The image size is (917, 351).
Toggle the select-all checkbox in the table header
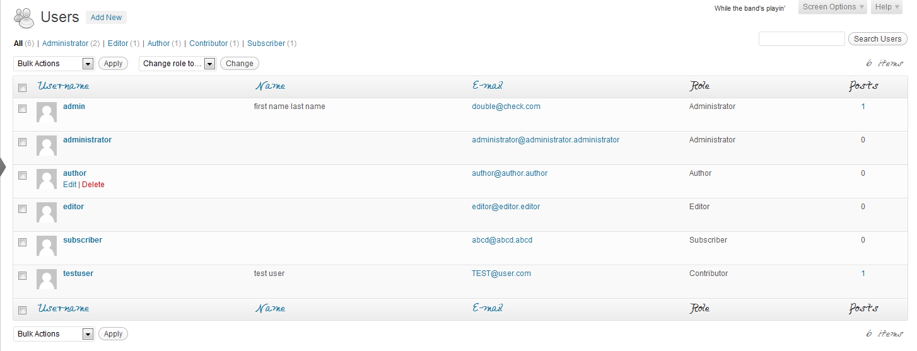click(23, 88)
